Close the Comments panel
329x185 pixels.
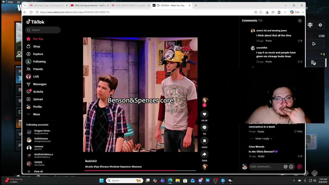300,21
